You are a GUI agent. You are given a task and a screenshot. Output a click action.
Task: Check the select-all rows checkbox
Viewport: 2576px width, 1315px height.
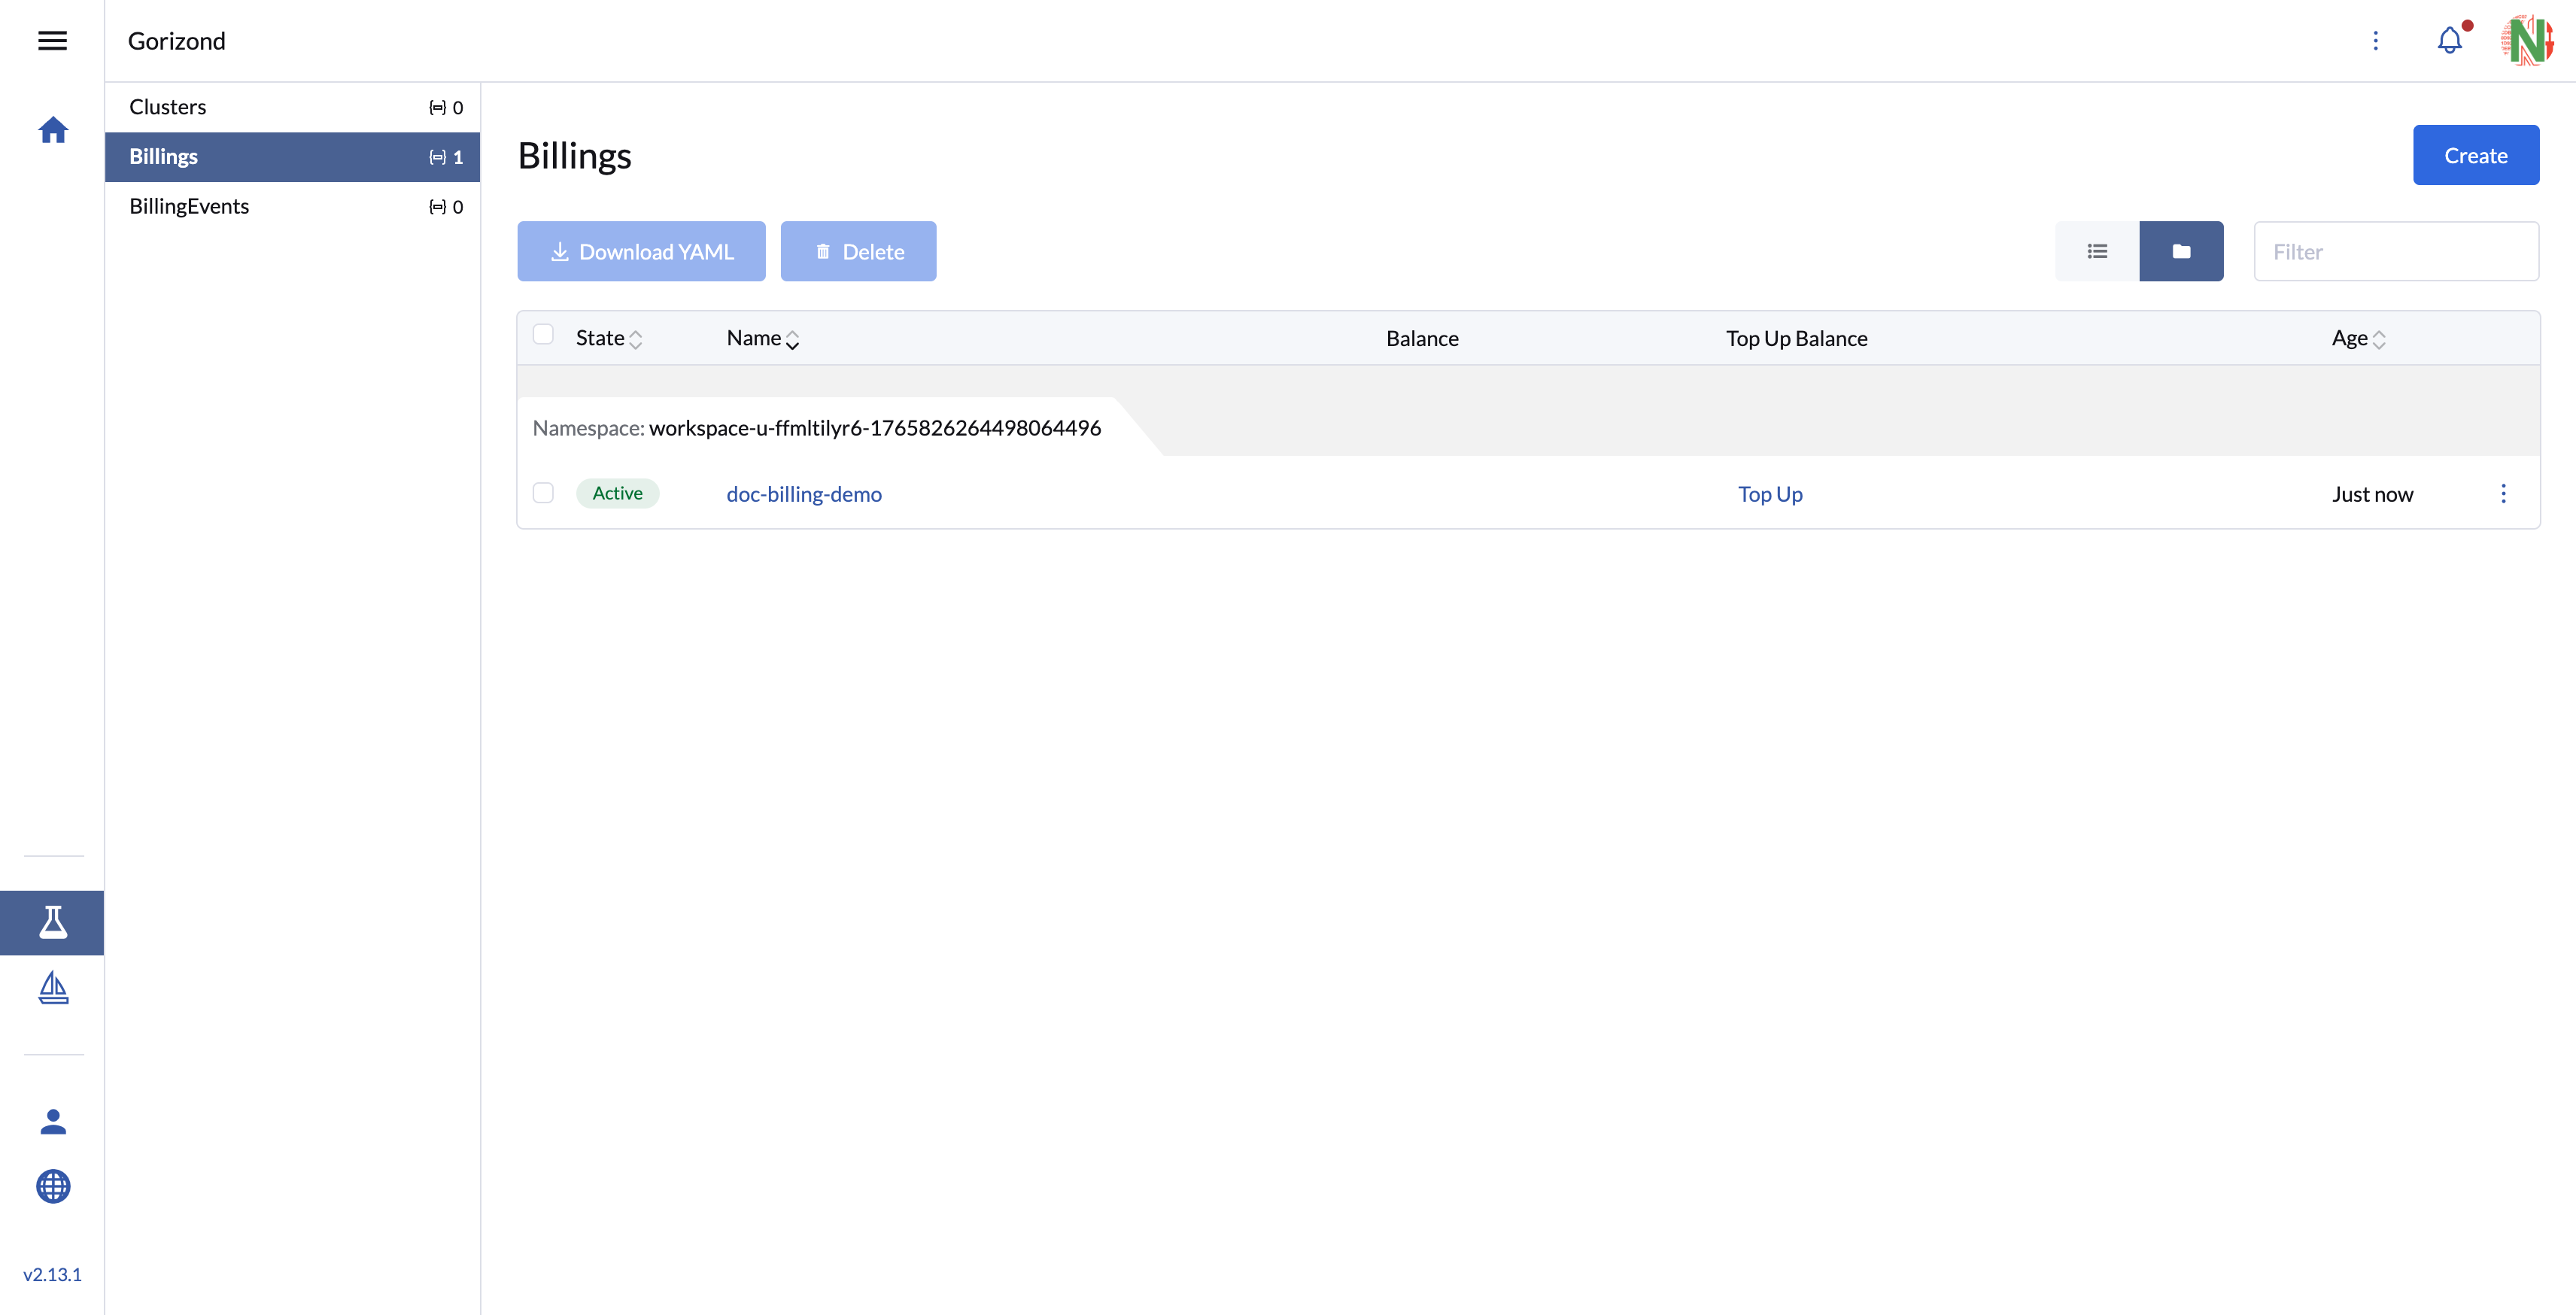pyautogui.click(x=543, y=334)
